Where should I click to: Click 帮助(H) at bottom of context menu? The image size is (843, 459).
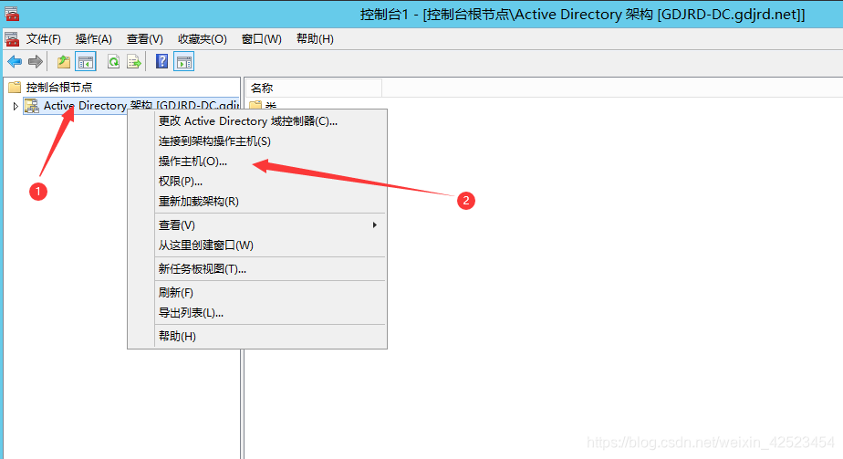tap(257, 337)
